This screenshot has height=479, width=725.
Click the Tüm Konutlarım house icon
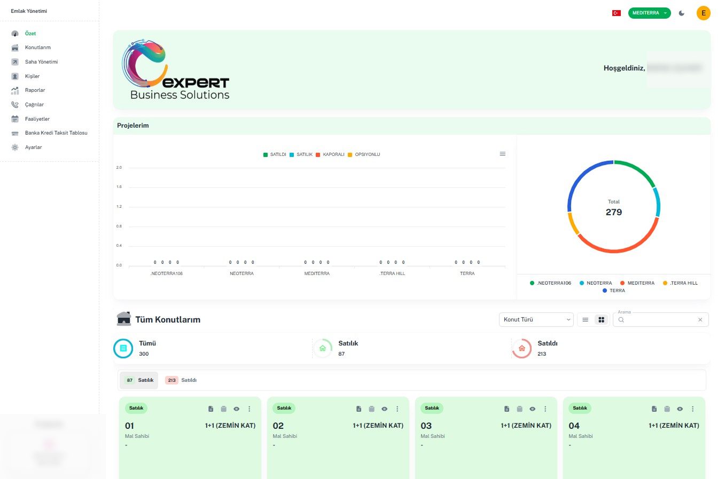click(124, 319)
